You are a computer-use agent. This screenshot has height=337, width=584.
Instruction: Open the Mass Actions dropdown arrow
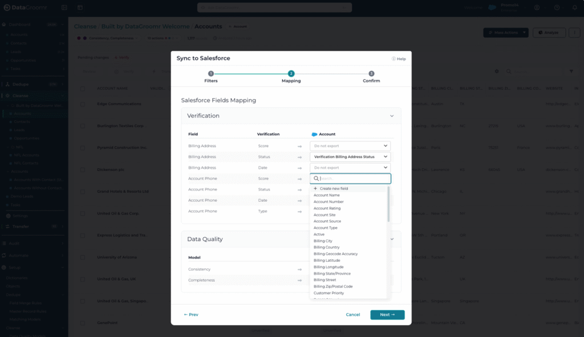coord(524,33)
